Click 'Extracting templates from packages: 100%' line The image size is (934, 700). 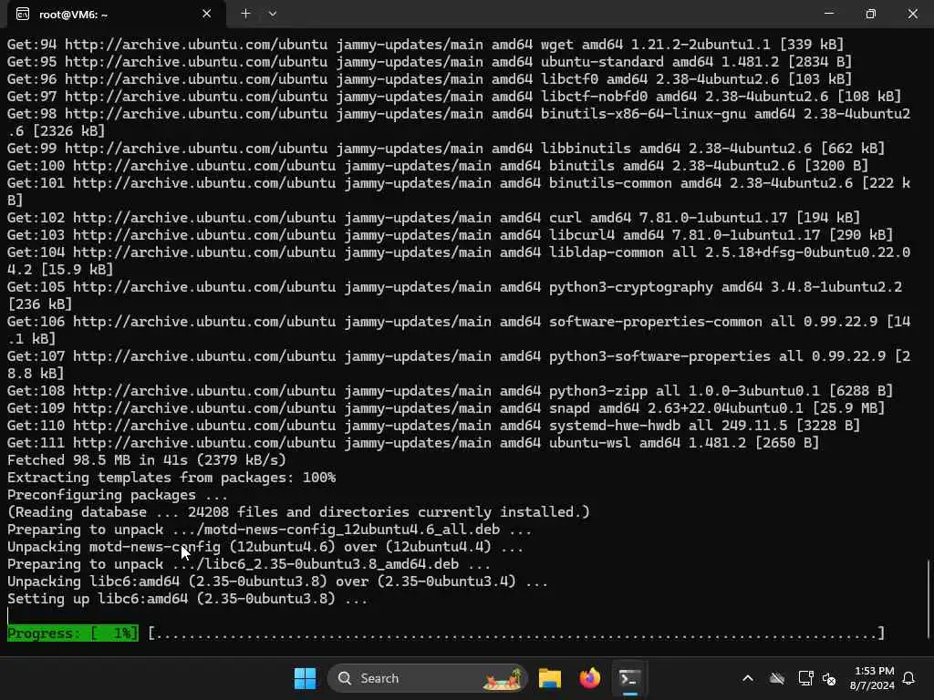tap(171, 478)
